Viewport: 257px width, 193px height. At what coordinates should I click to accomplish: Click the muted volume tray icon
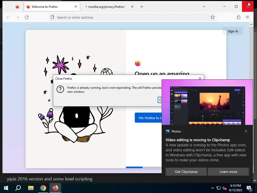[x=224, y=188]
